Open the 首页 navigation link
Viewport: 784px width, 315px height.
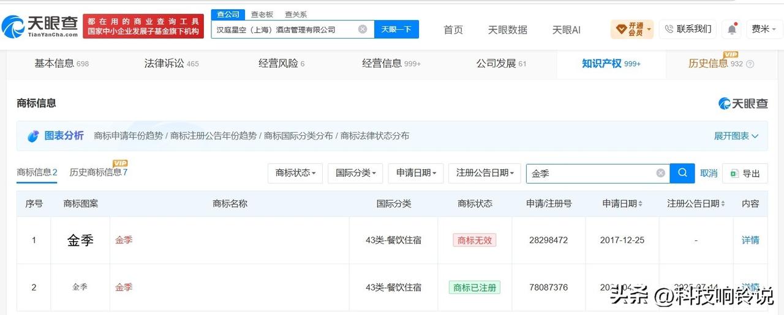point(453,29)
